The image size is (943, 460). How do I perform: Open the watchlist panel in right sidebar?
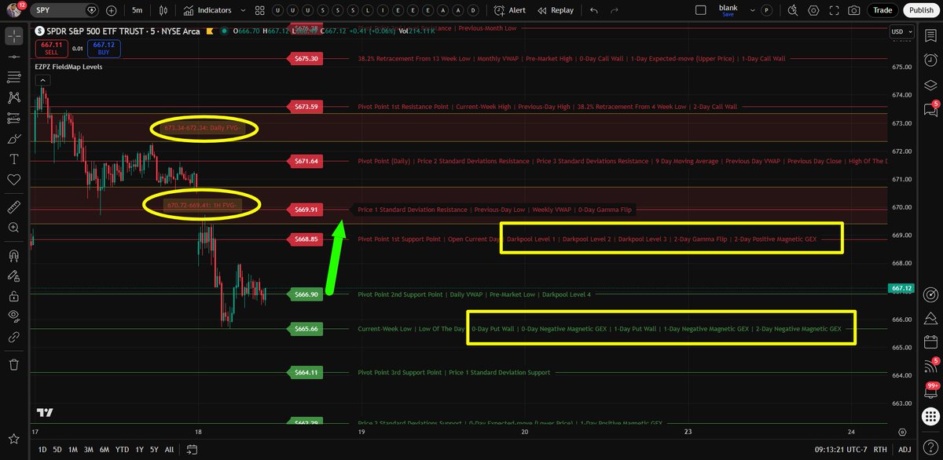tap(930, 36)
